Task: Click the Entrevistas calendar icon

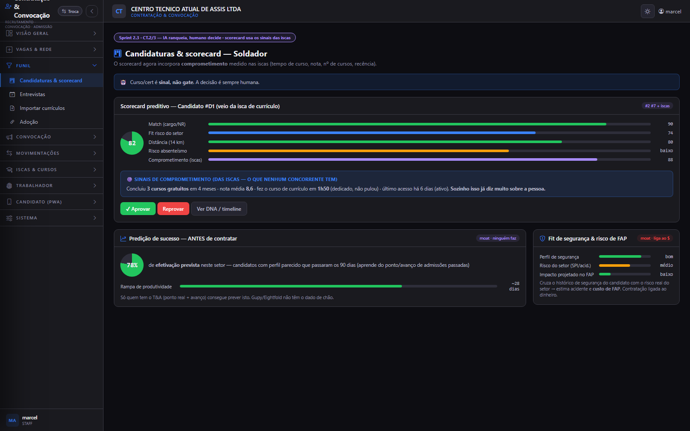Action: 12,94
